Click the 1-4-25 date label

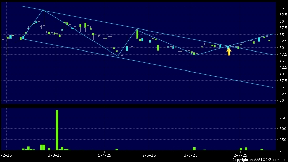point(105,155)
